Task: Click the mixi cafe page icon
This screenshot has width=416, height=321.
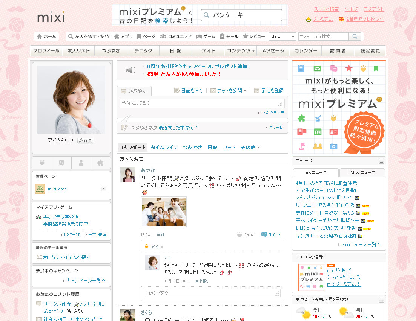Action: (x=40, y=189)
